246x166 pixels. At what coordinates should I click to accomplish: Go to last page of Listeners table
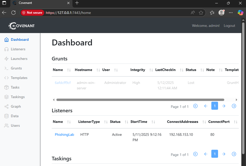pyautogui.click(x=234, y=154)
